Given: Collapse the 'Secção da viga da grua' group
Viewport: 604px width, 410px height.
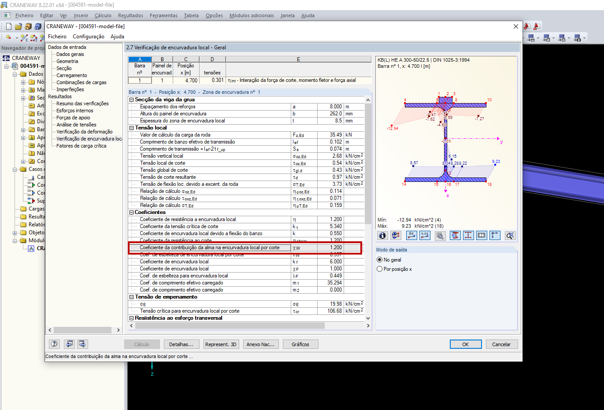Looking at the screenshot, I should (x=131, y=100).
